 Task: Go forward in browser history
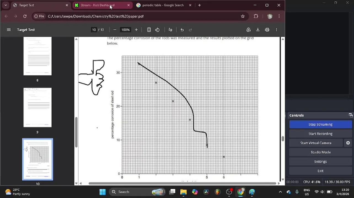tap(15, 16)
